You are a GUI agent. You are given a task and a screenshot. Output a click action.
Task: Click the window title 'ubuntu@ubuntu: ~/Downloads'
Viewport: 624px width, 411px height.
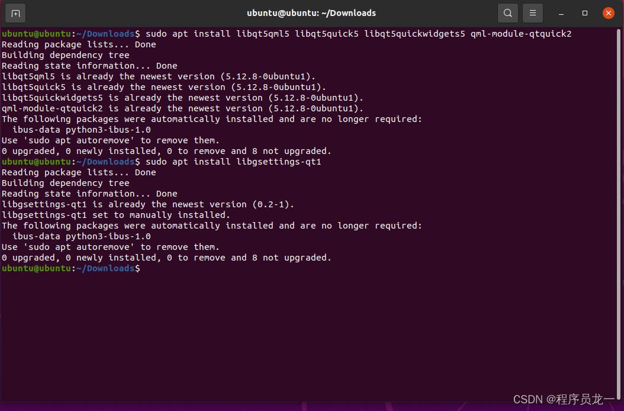pyautogui.click(x=311, y=13)
